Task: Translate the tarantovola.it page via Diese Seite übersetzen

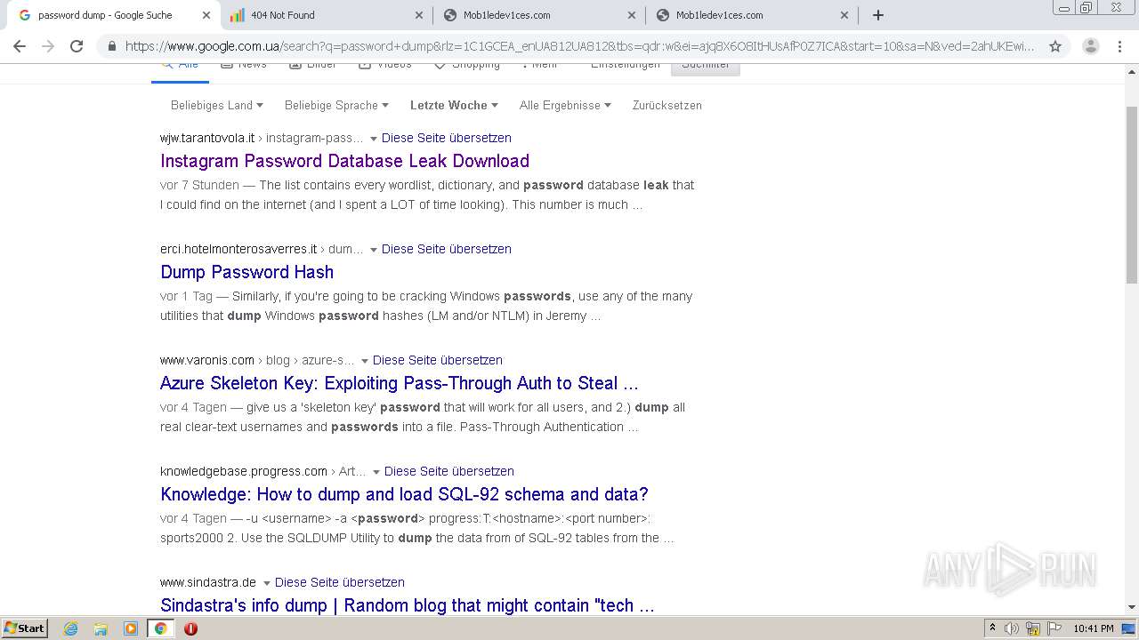Action: click(x=447, y=138)
